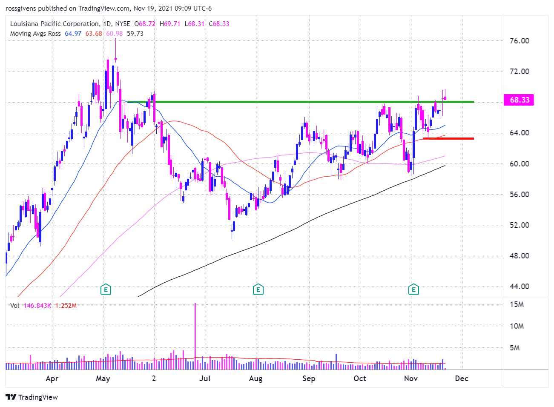Viewport: 554px width, 407px height.
Task: Click the NYSE exchange label to change source
Action: [x=122, y=24]
